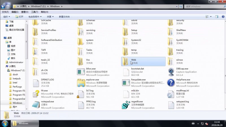Click the navigation pane scrollbar
Image resolution: width=226 pixels, height=127 pixels.
click(27, 42)
